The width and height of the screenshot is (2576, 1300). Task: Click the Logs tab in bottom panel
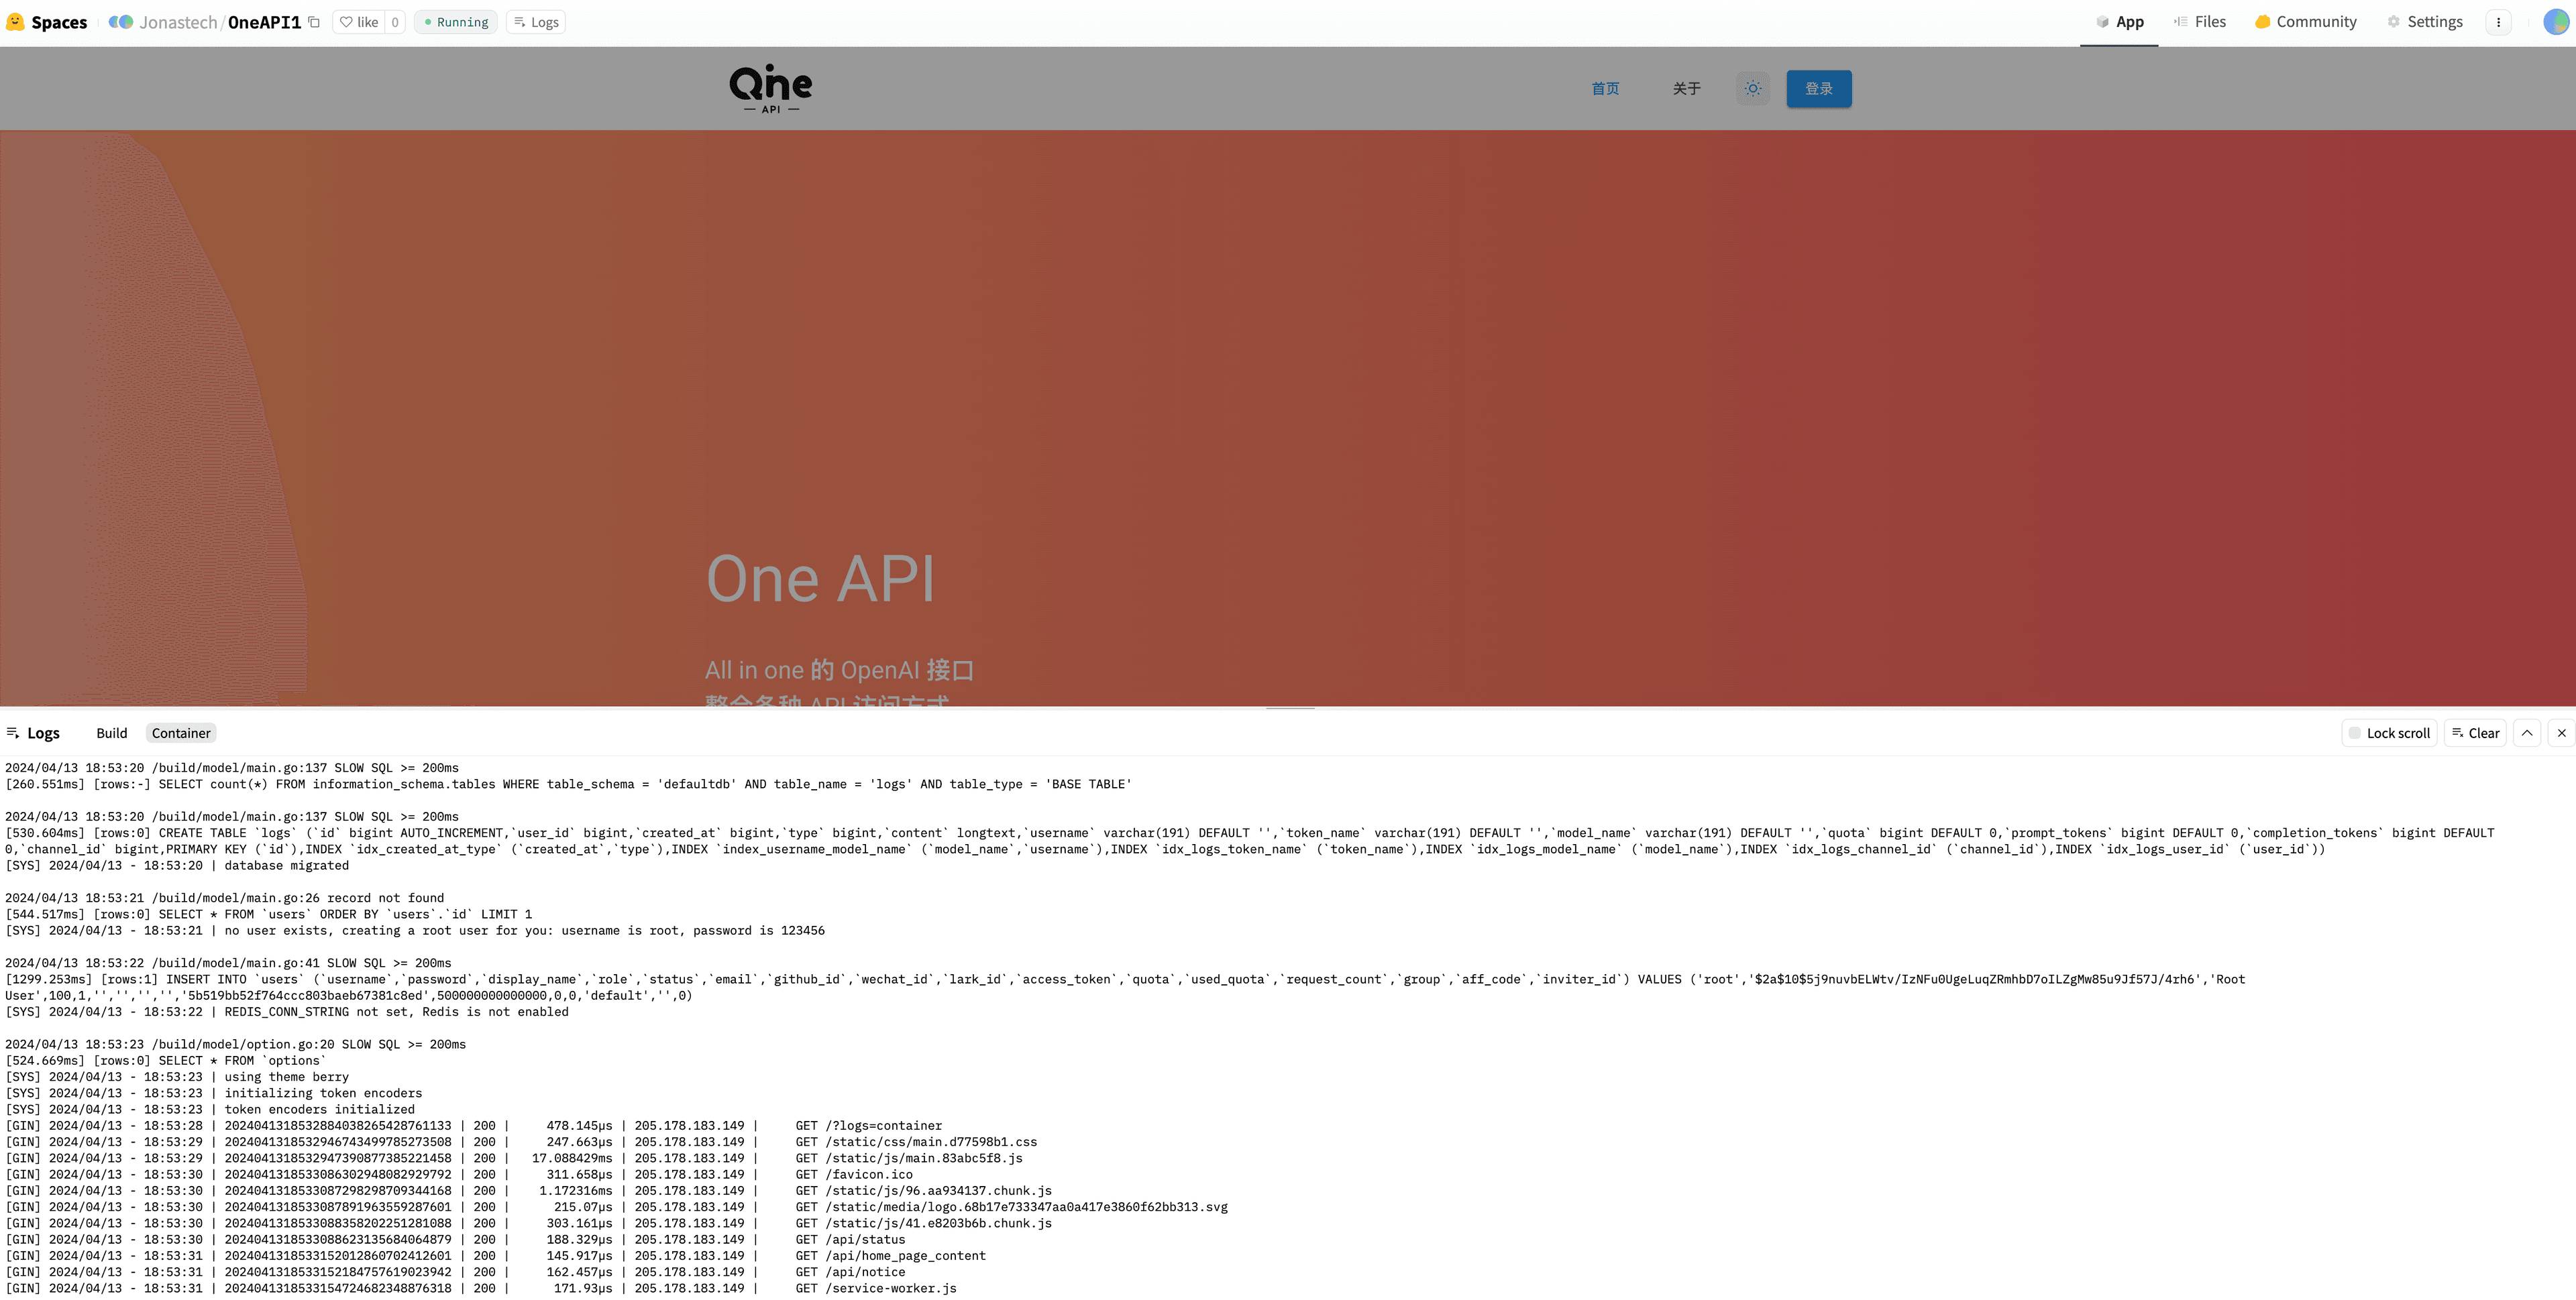[x=42, y=733]
